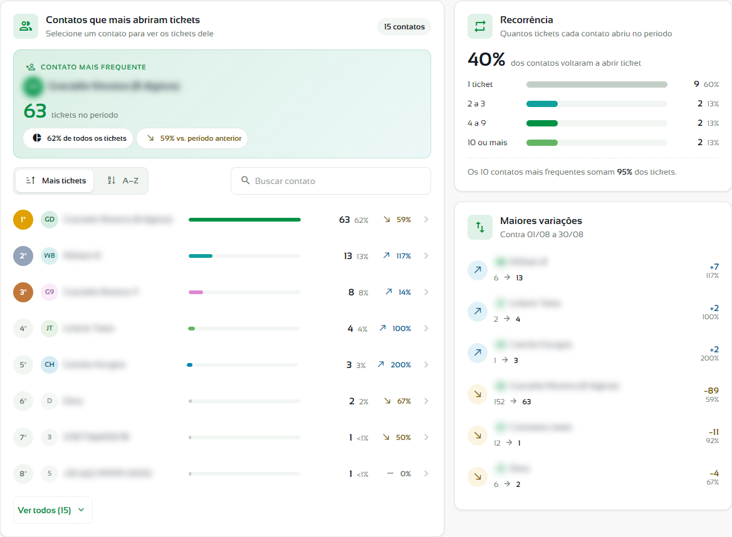The height and width of the screenshot is (537, 732).
Task: Click the 4 a 9 recurrence bar
Action: click(x=597, y=123)
